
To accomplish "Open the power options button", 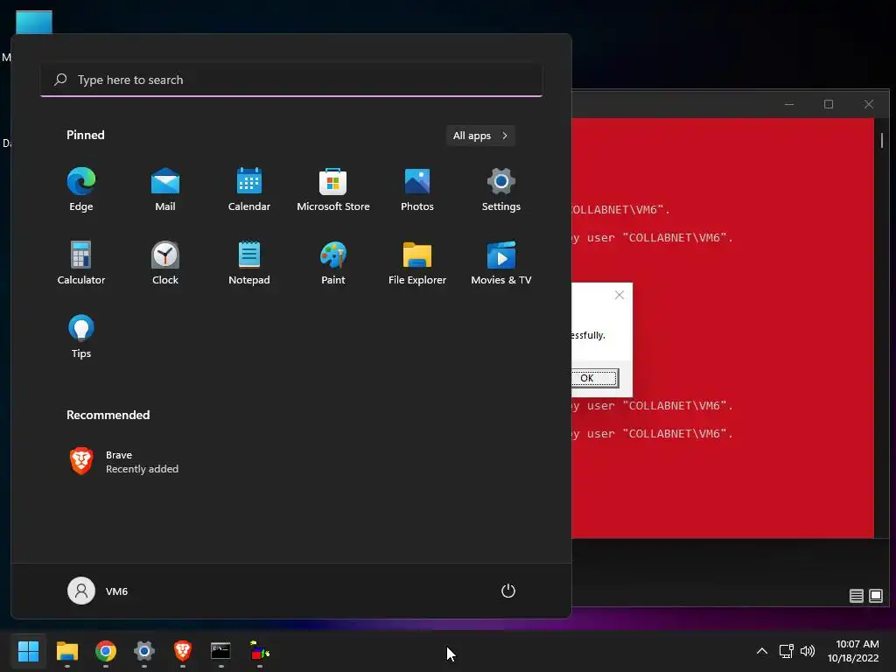I will [x=508, y=591].
